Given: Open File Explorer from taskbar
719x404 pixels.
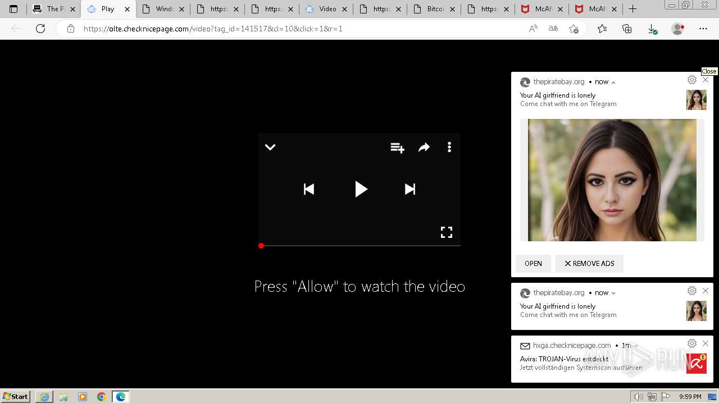Looking at the screenshot, I should pos(63,397).
